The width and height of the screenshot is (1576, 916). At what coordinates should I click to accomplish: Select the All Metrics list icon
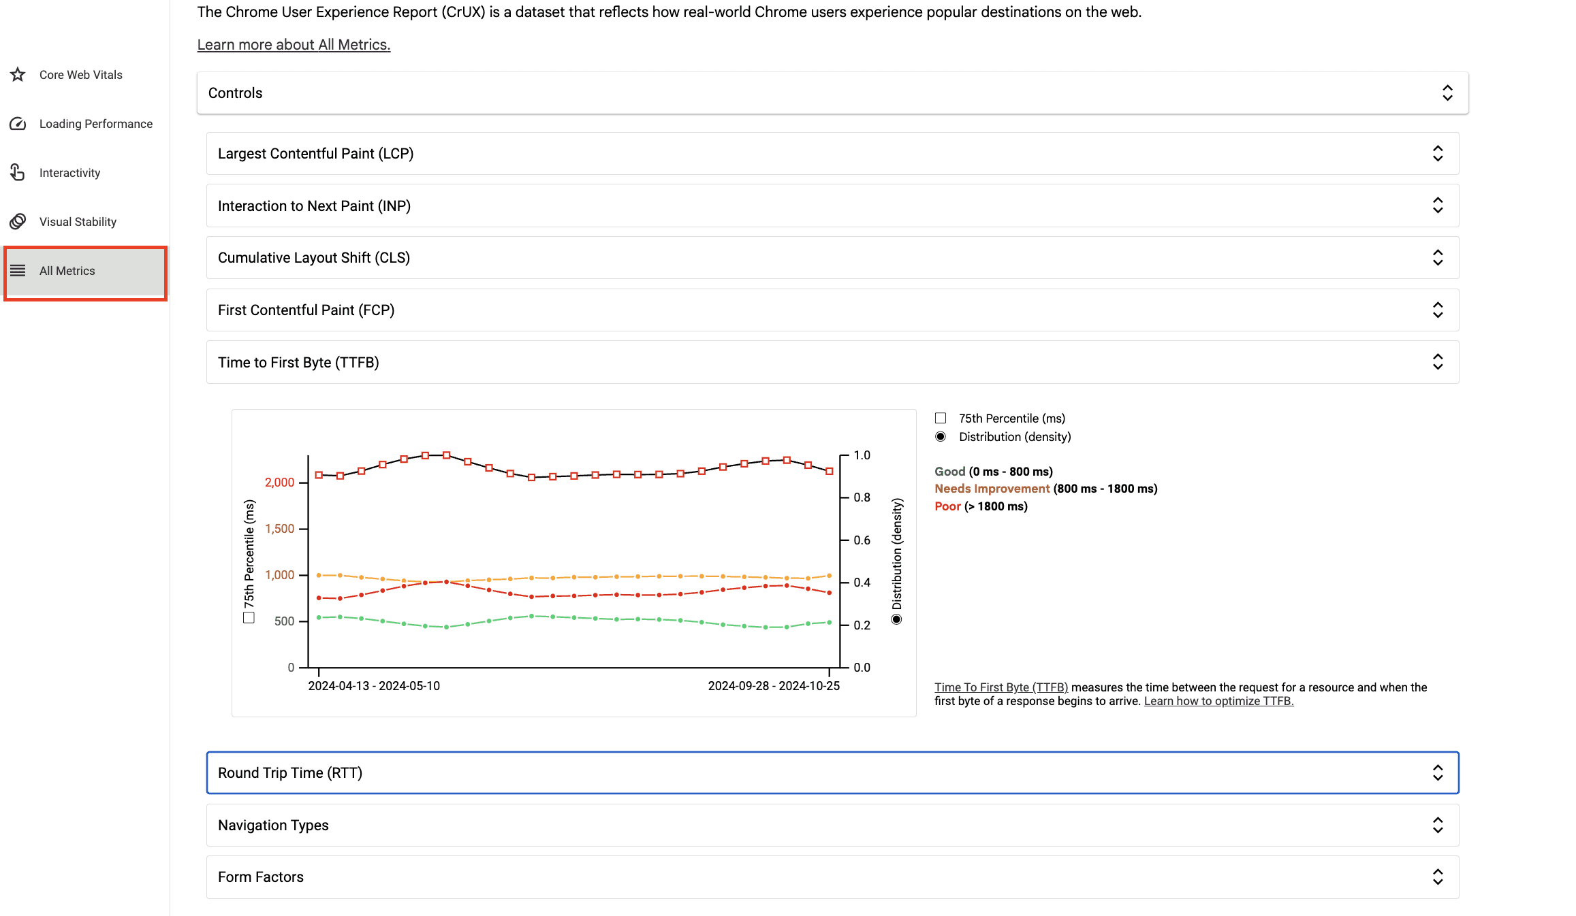17,271
